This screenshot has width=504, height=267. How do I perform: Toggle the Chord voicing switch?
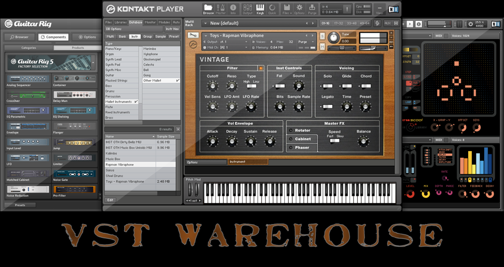(x=365, y=86)
